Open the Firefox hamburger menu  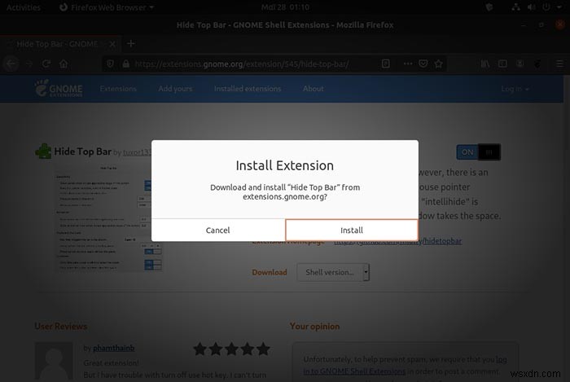coord(560,64)
